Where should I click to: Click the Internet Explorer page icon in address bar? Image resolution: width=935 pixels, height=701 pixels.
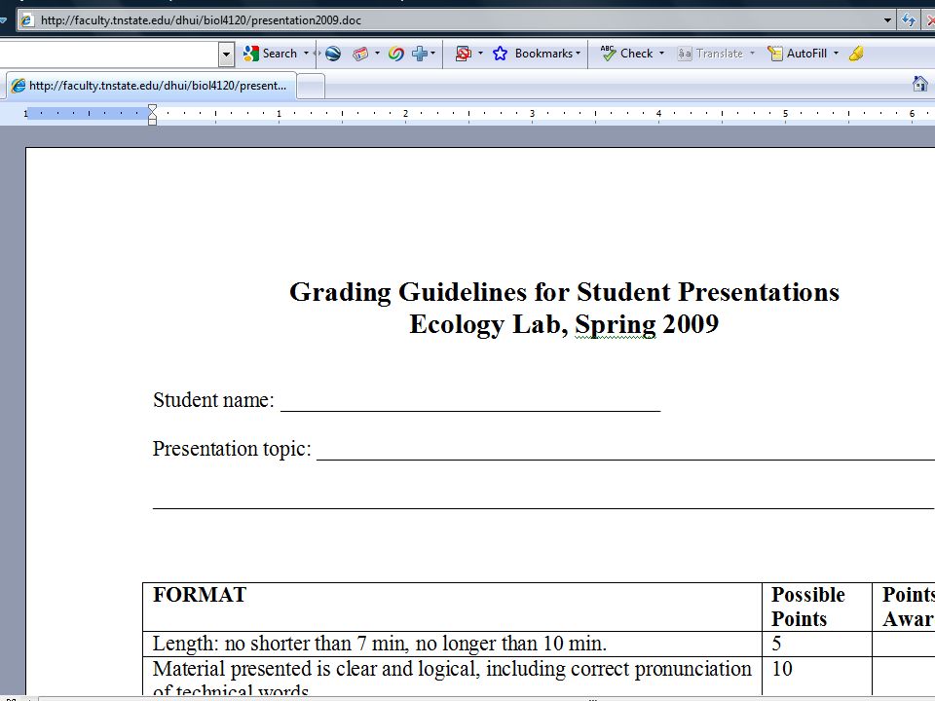pyautogui.click(x=27, y=20)
